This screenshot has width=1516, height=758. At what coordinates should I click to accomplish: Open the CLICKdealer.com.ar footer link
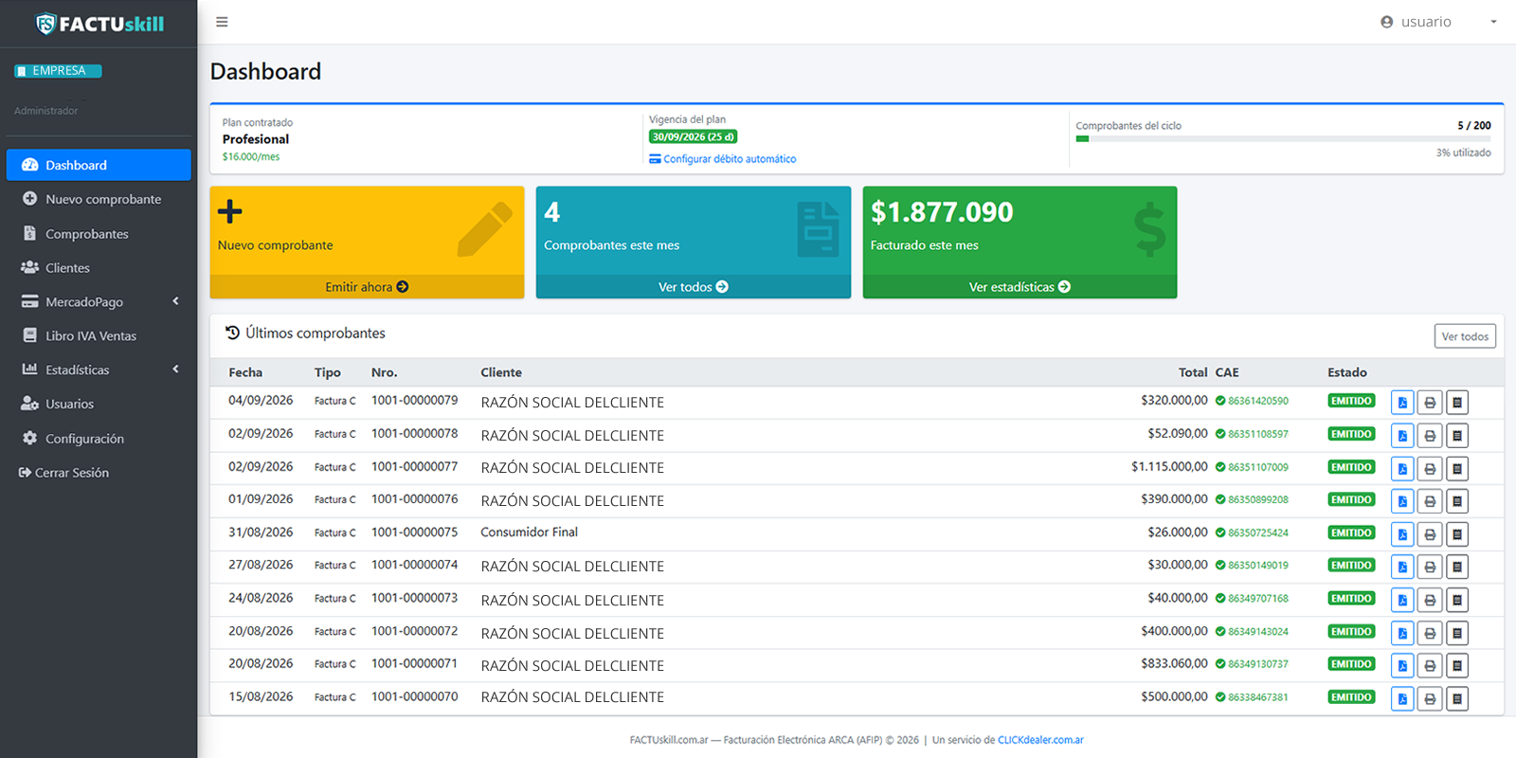(x=1040, y=740)
